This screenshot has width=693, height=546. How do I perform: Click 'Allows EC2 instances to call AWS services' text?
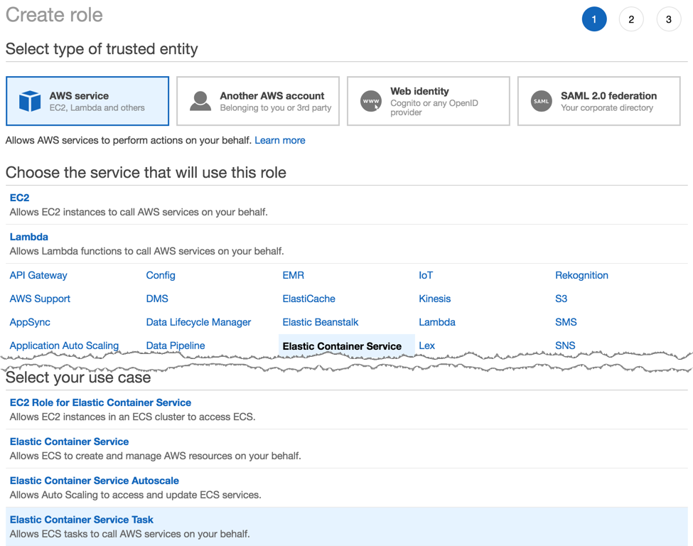coord(139,212)
